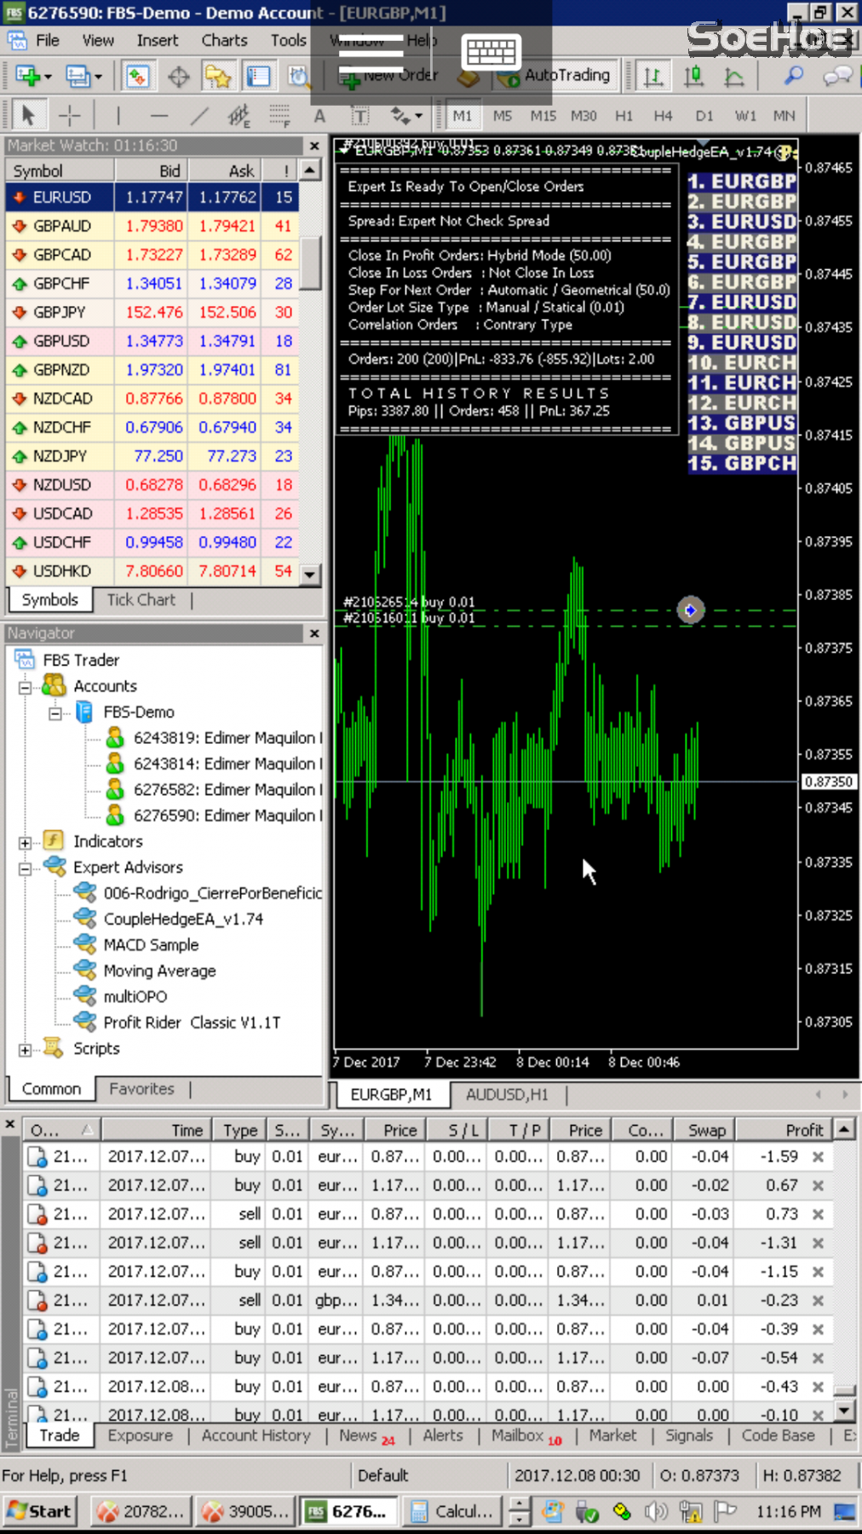Click the Windows Start button
Image resolution: width=862 pixels, height=1534 pixels.
click(39, 1512)
